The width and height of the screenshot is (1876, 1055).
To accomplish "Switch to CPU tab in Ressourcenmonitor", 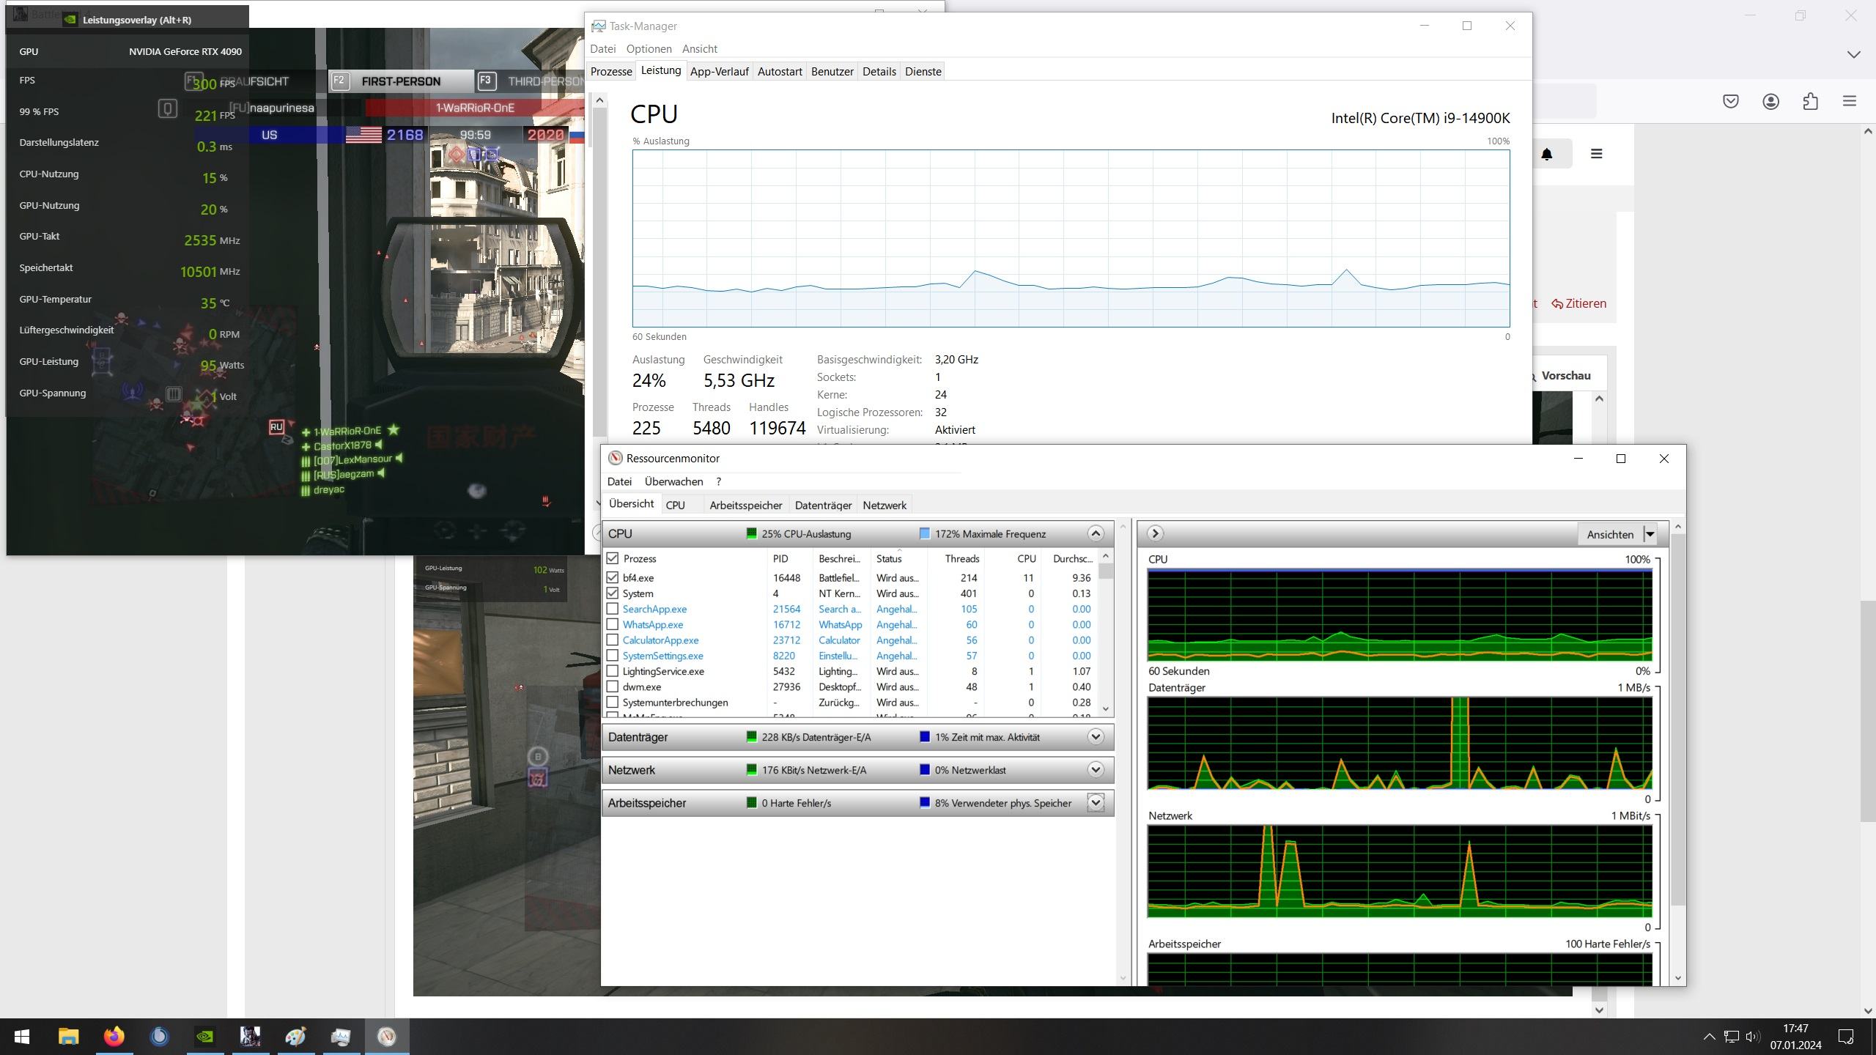I will tap(675, 506).
